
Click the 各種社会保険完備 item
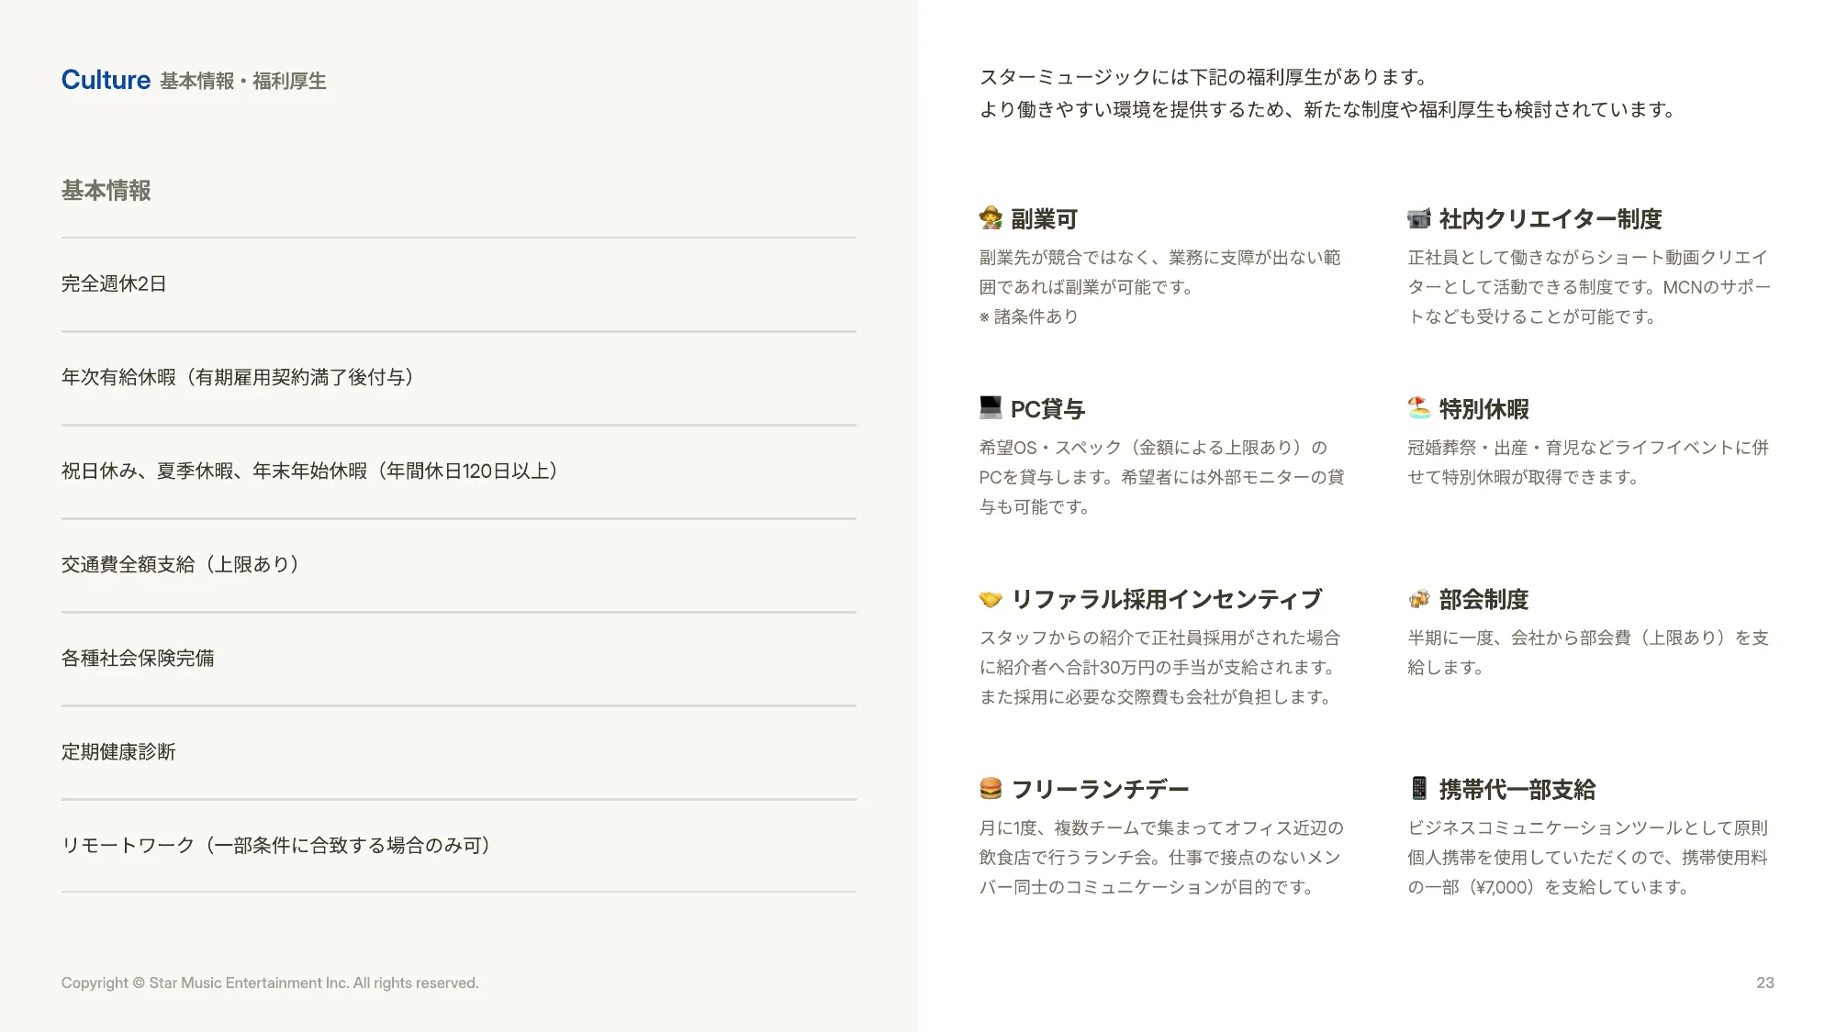pos(459,659)
